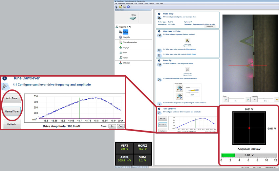This screenshot has width=279, height=171.
Task: Open the Calibrate menu
Action: coord(152,3)
